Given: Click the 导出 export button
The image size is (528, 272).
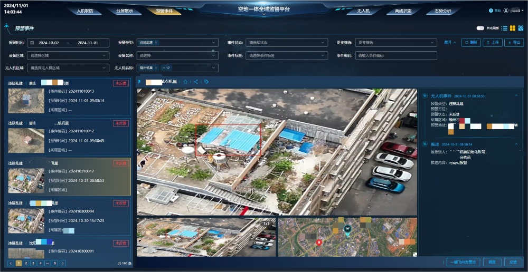Looking at the screenshot, I should point(514,43).
